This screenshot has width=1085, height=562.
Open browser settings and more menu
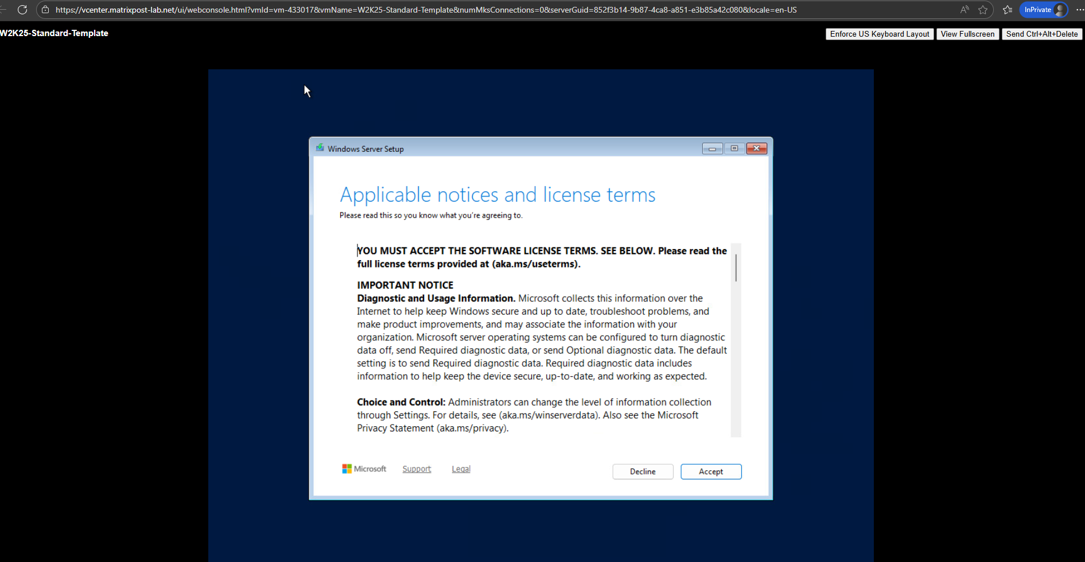tap(1079, 10)
